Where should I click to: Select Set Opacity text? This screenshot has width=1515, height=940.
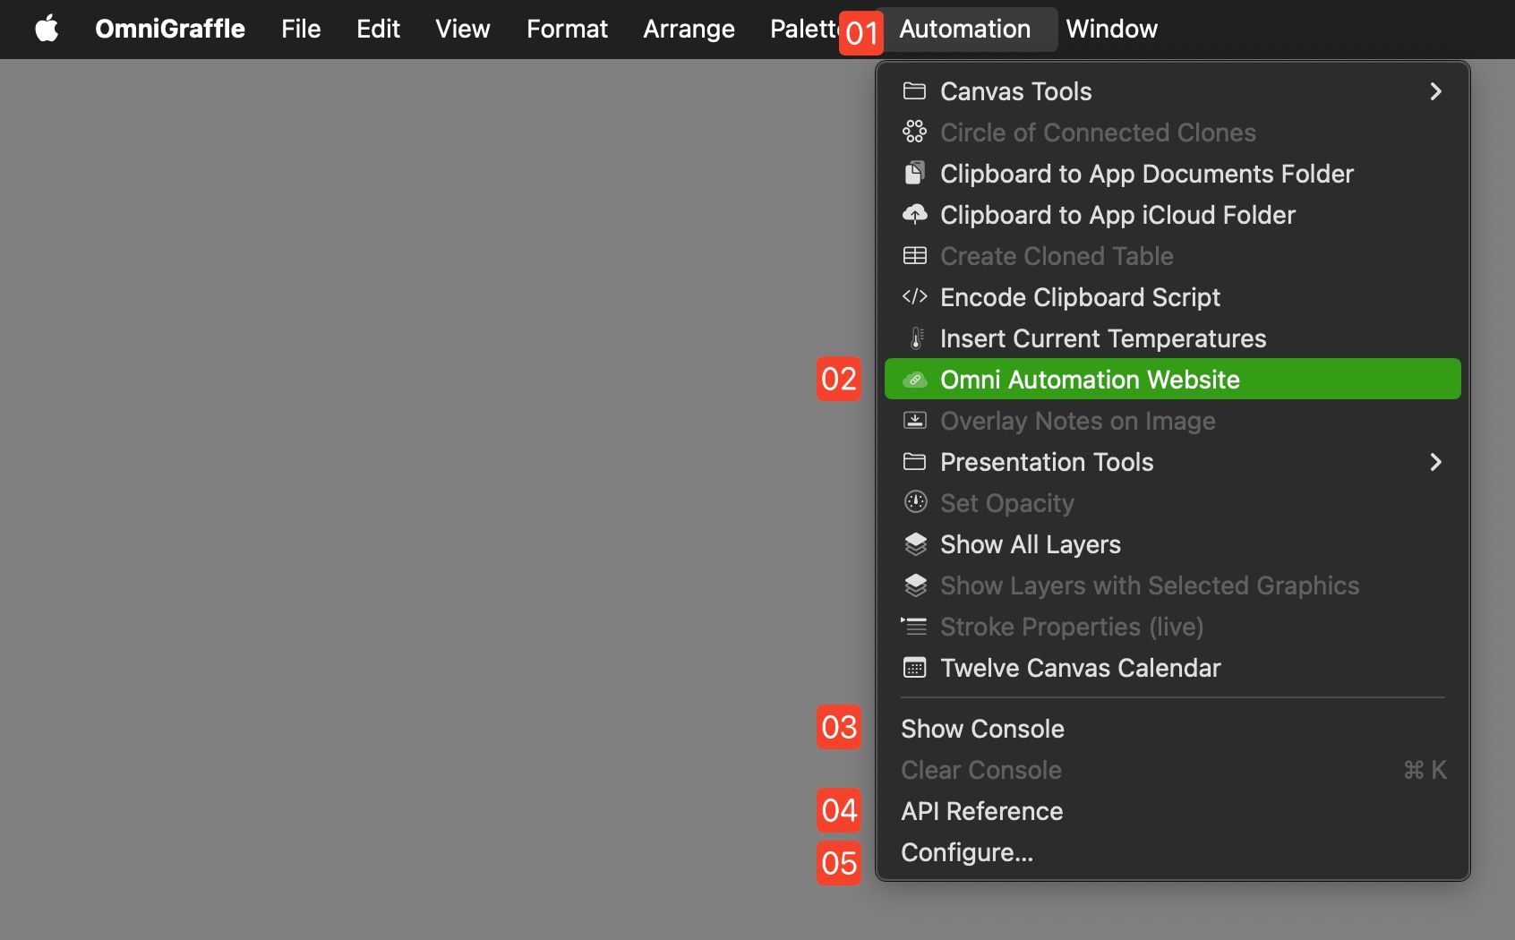[x=1007, y=503]
